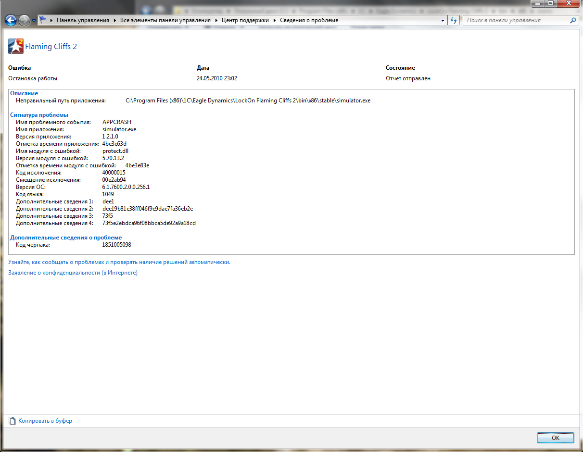This screenshot has width=583, height=452.
Task: Select exception code 40000015
Action: coord(114,173)
